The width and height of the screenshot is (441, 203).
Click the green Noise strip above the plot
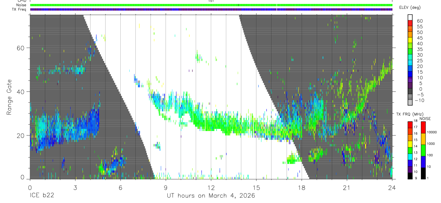coord(211,5)
